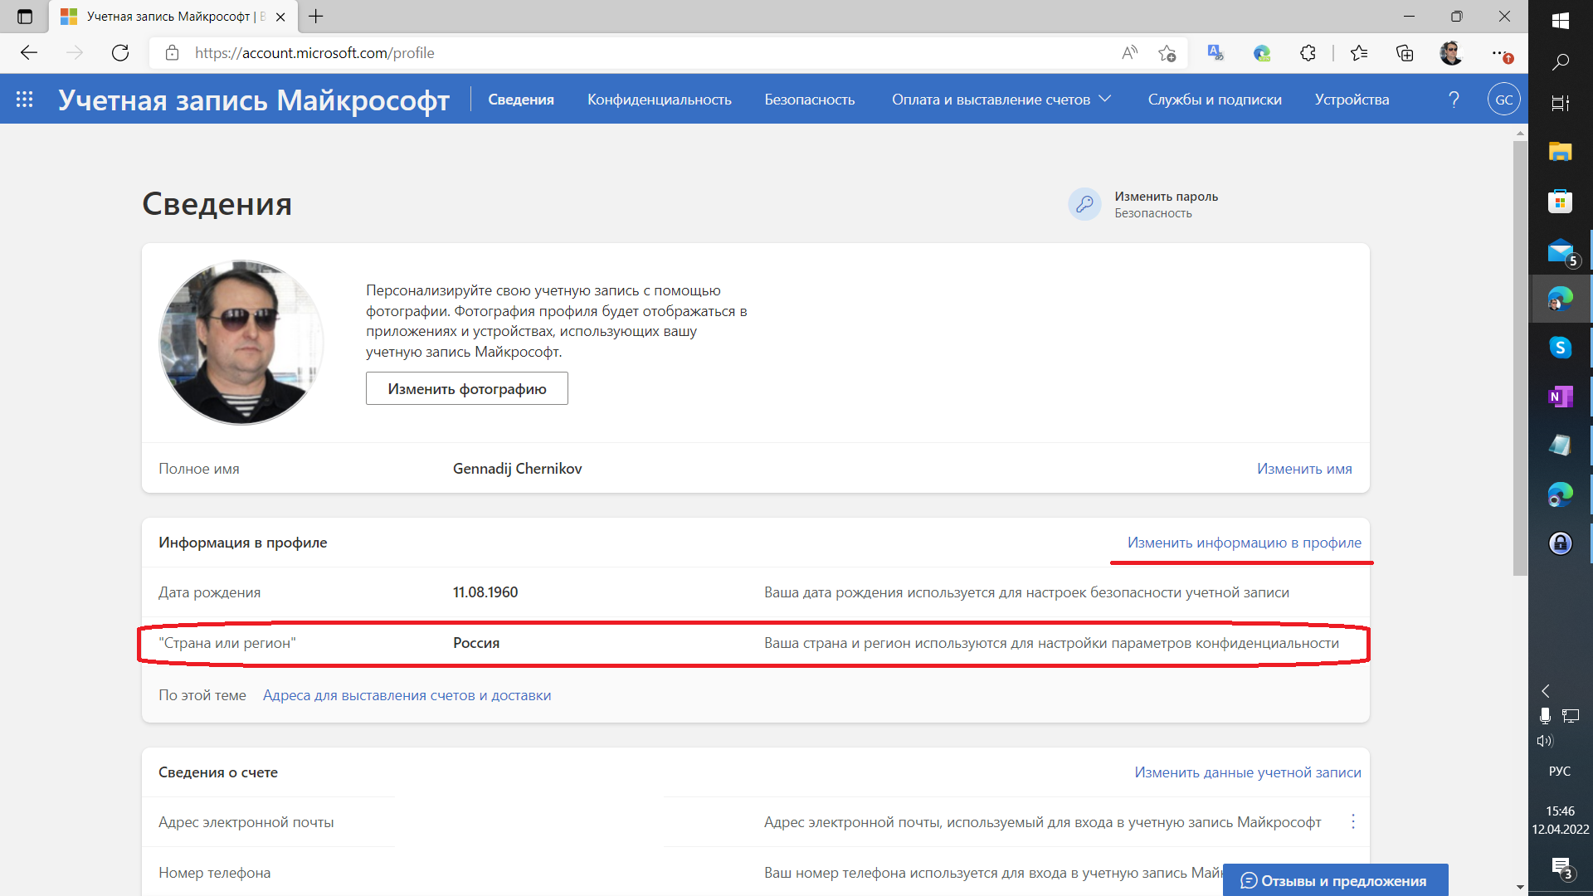This screenshot has width=1593, height=896.
Task: Click the profile photo thumbnail
Action: pos(241,343)
